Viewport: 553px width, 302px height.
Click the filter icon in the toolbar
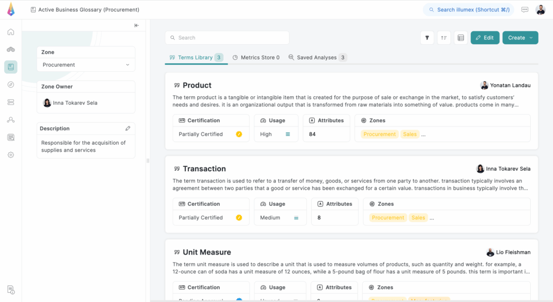427,38
